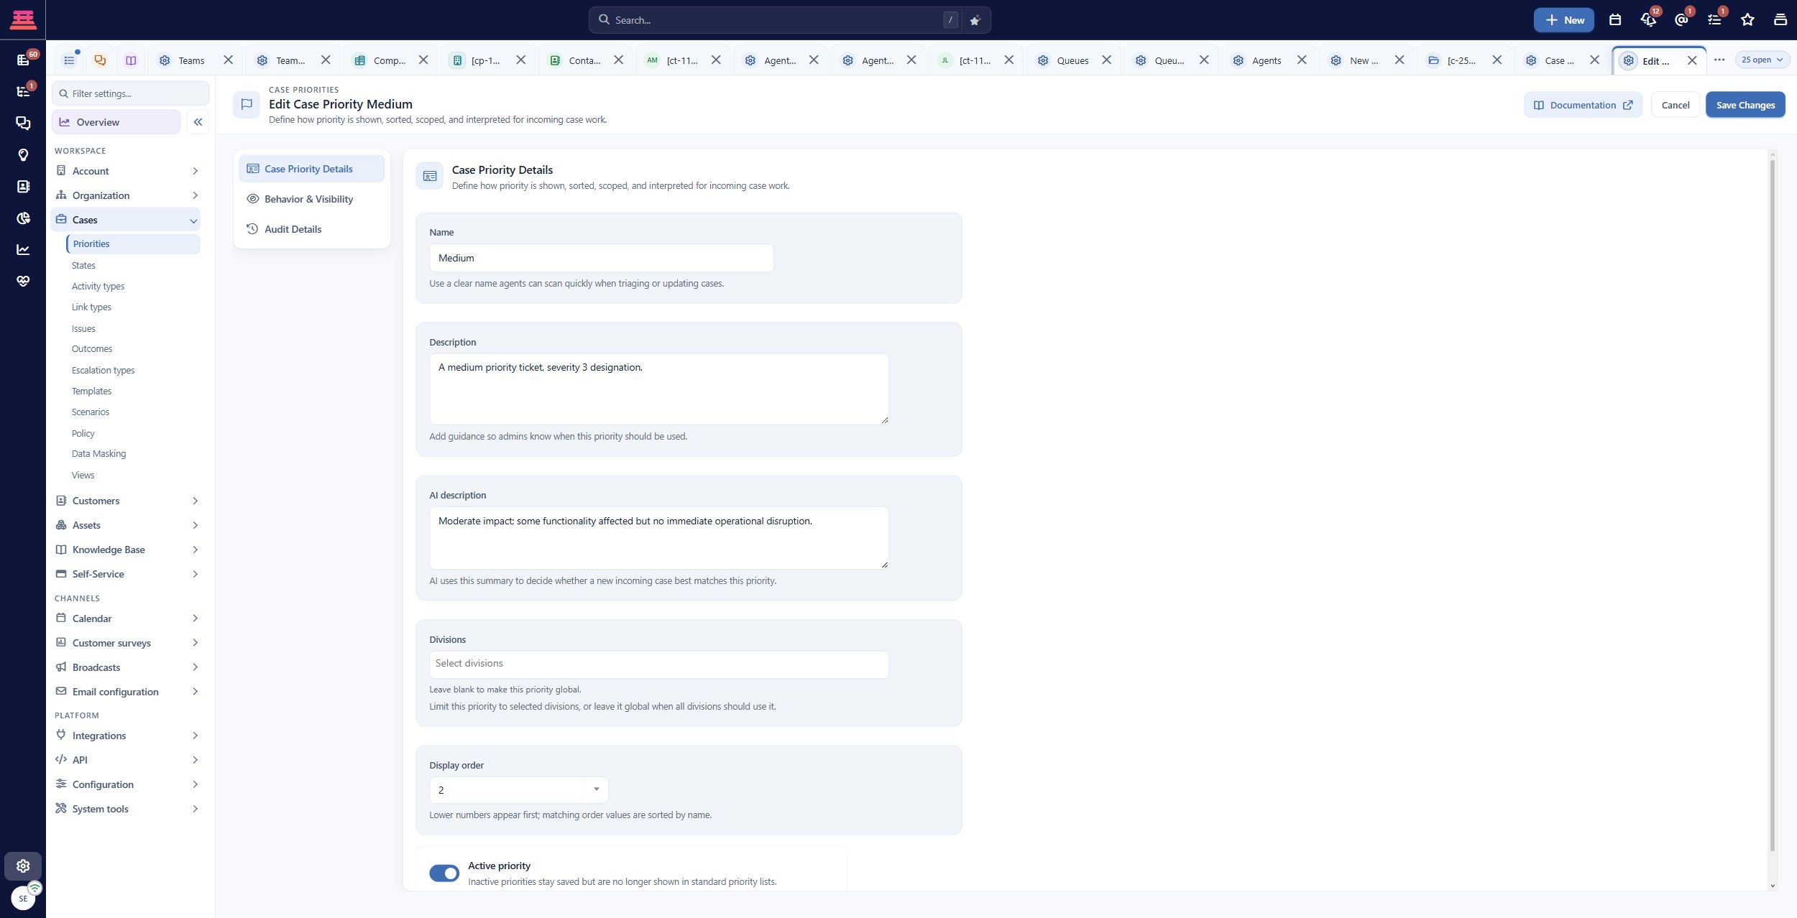Click the Select divisions field

click(x=658, y=664)
